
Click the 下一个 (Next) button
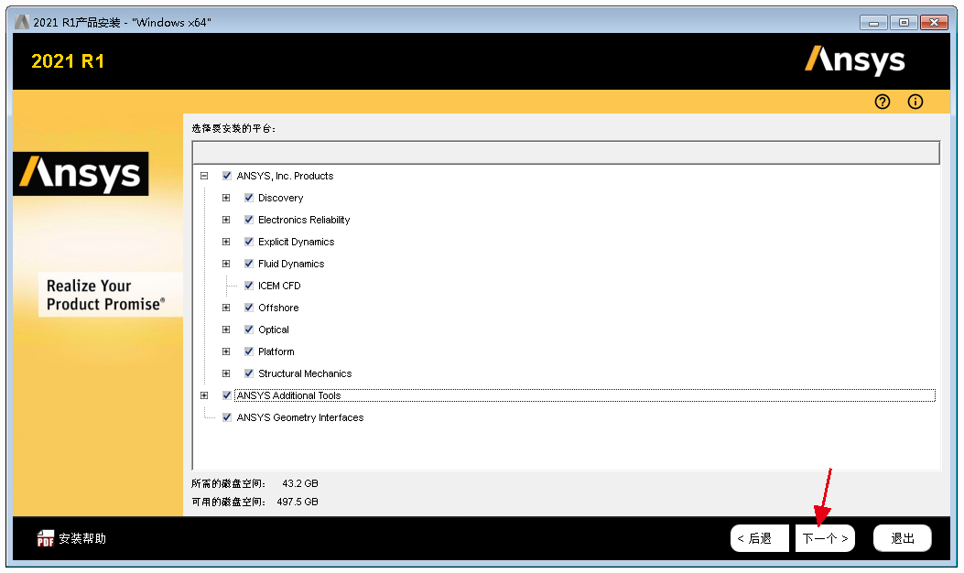point(825,538)
